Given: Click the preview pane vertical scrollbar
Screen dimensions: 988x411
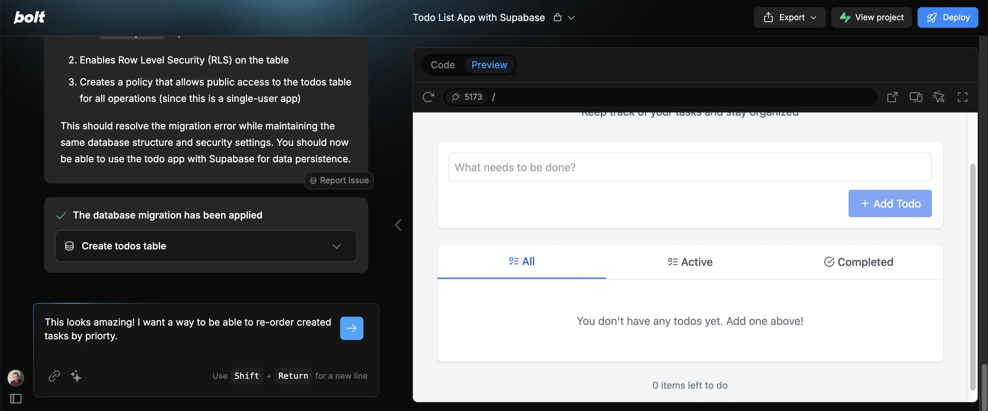Looking at the screenshot, I should pos(972,276).
